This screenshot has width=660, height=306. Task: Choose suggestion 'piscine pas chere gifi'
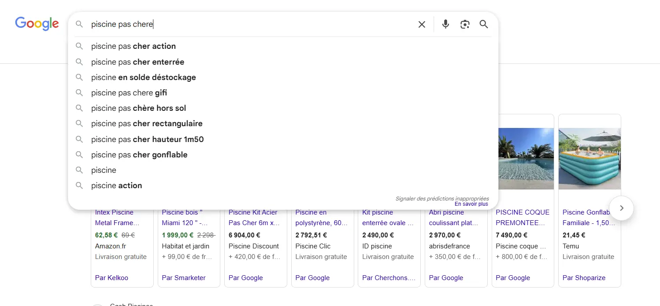(x=129, y=93)
